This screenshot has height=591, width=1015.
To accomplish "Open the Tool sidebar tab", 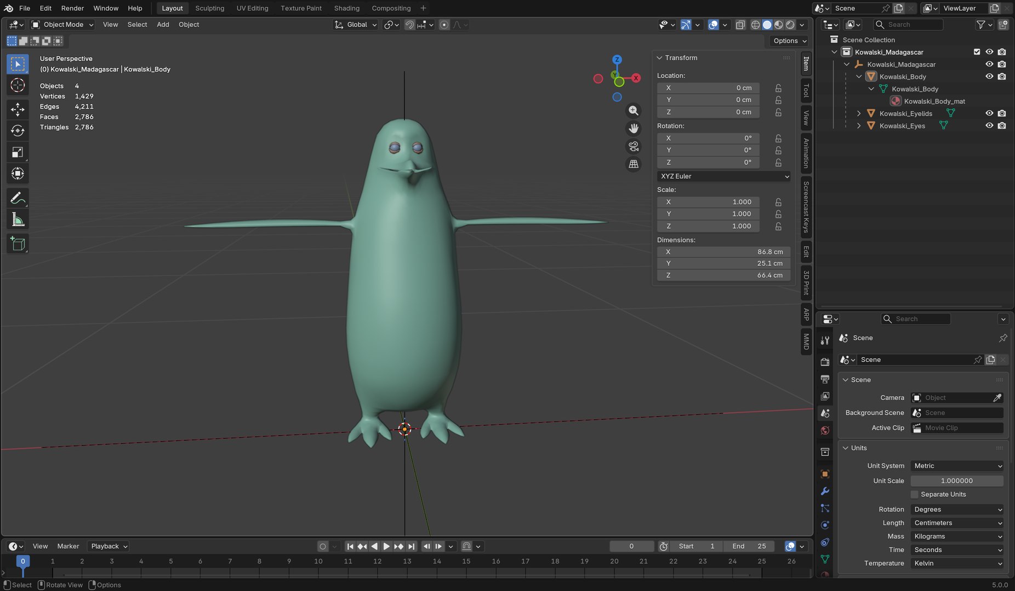I will (806, 90).
